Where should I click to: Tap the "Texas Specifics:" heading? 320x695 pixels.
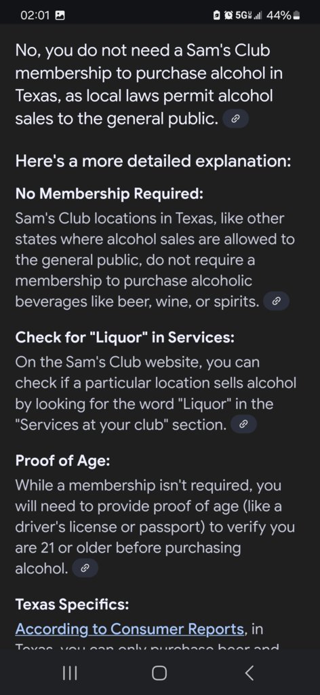[x=72, y=604]
